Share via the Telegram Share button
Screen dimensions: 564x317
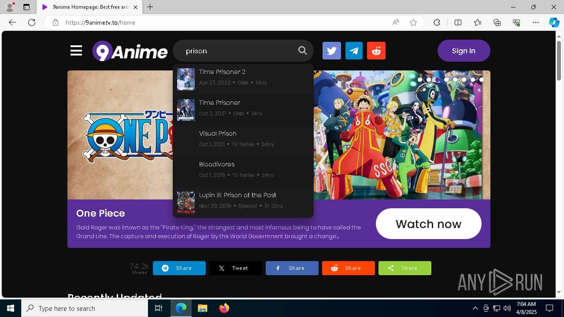click(179, 268)
